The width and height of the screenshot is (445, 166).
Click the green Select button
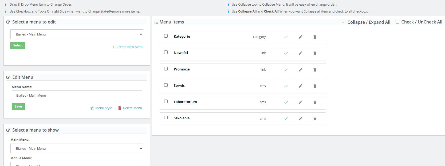tap(18, 45)
